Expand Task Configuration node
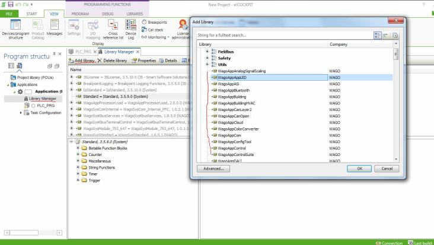Screen dimensions: 434x245 click(21, 113)
